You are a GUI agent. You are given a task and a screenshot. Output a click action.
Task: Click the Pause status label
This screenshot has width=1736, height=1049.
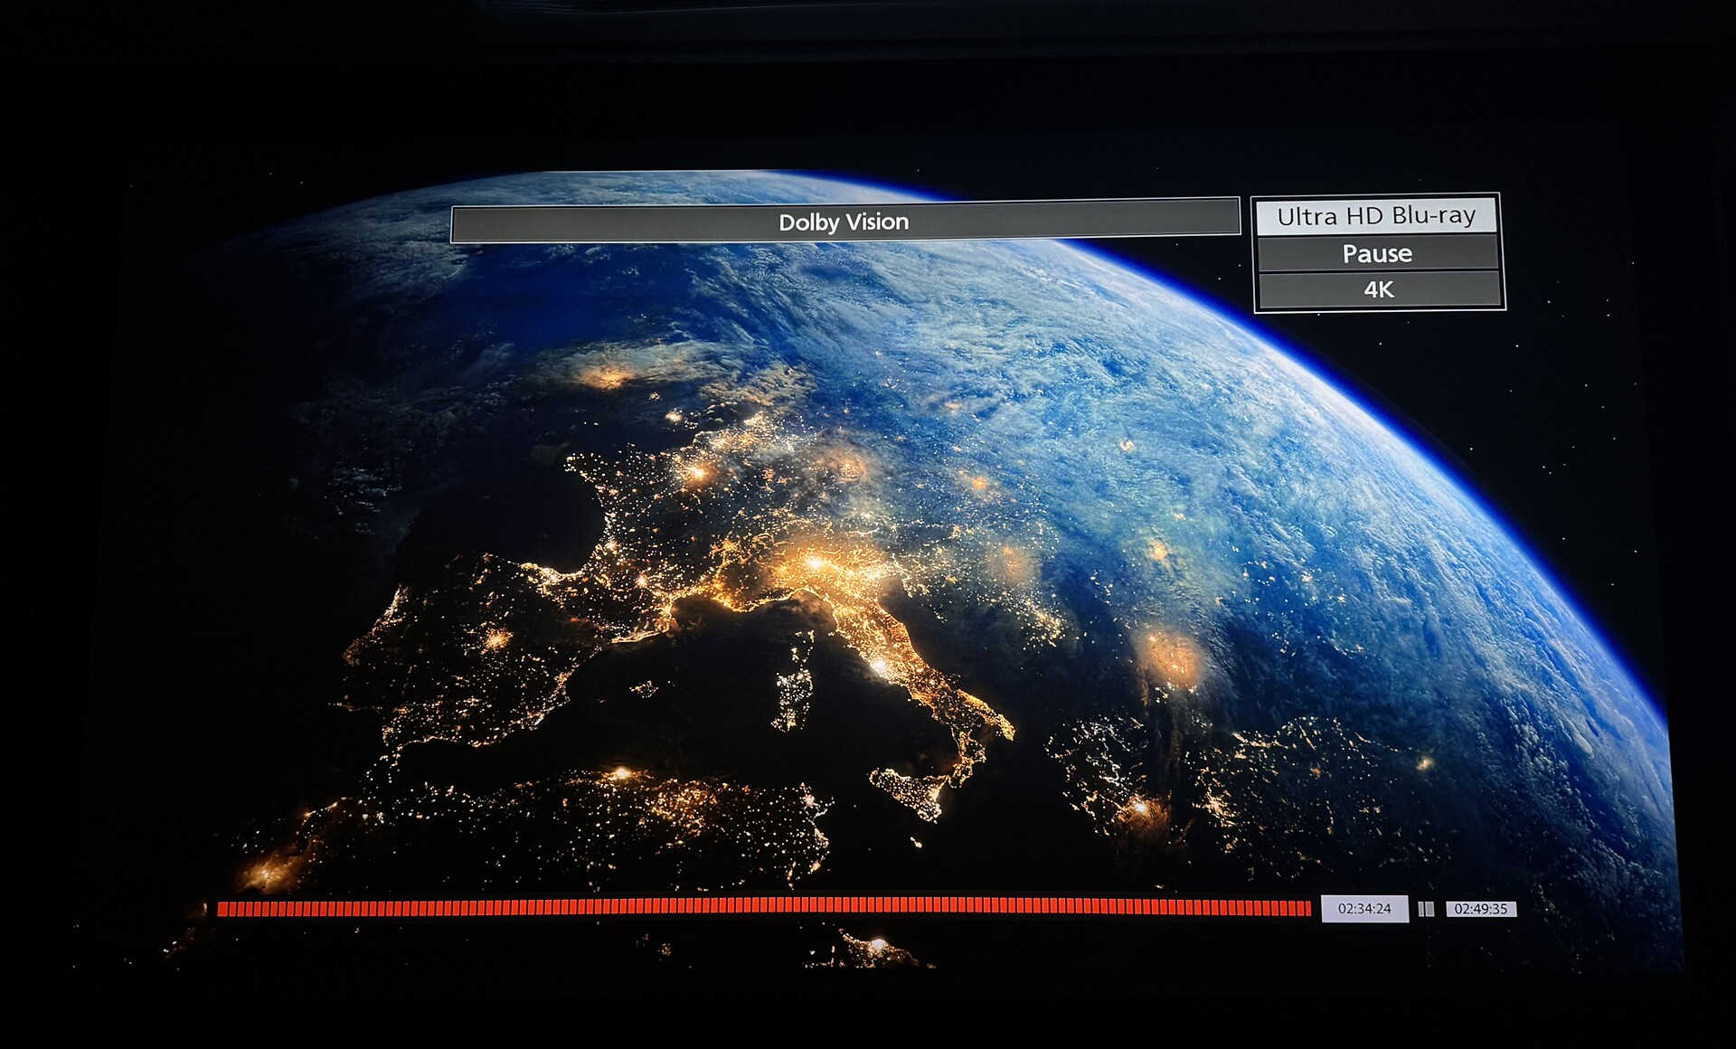pos(1377,254)
